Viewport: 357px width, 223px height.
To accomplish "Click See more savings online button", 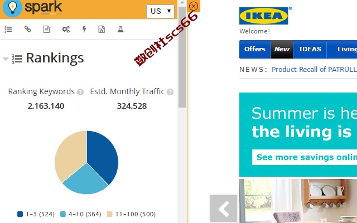I will 305,157.
